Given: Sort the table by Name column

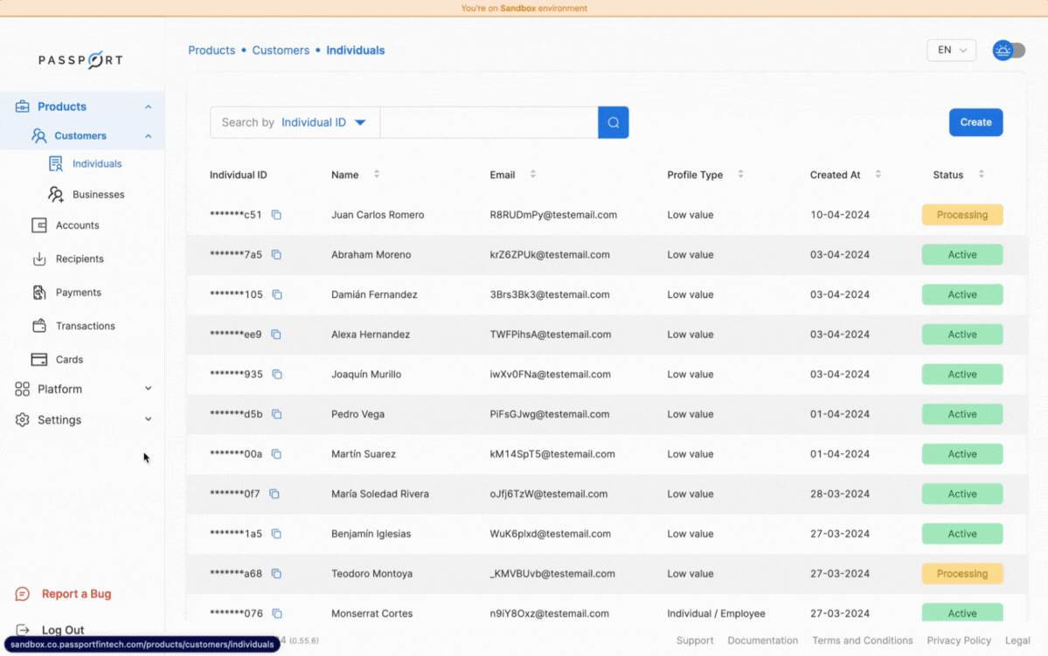Looking at the screenshot, I should (x=377, y=175).
